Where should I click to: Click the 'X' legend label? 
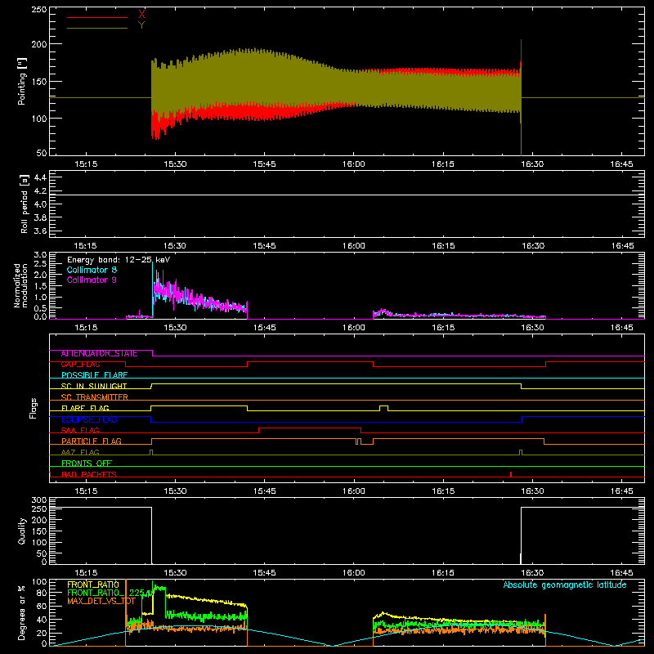141,15
